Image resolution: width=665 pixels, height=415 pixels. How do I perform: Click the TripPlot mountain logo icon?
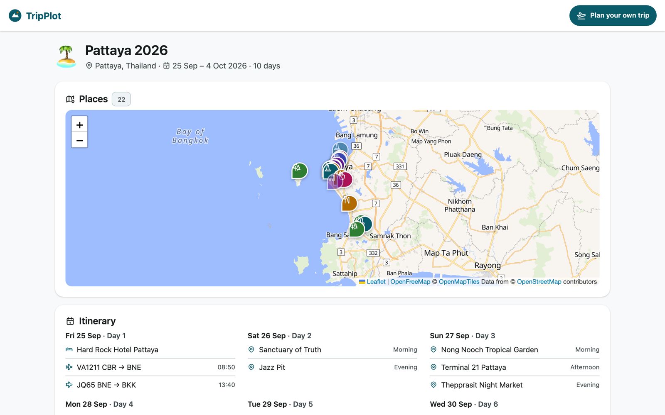(15, 16)
